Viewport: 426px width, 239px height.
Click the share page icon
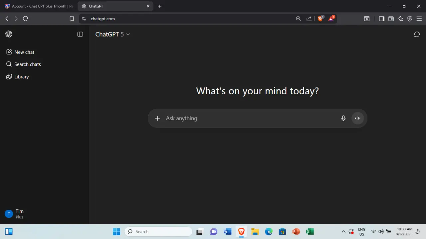pos(309,19)
